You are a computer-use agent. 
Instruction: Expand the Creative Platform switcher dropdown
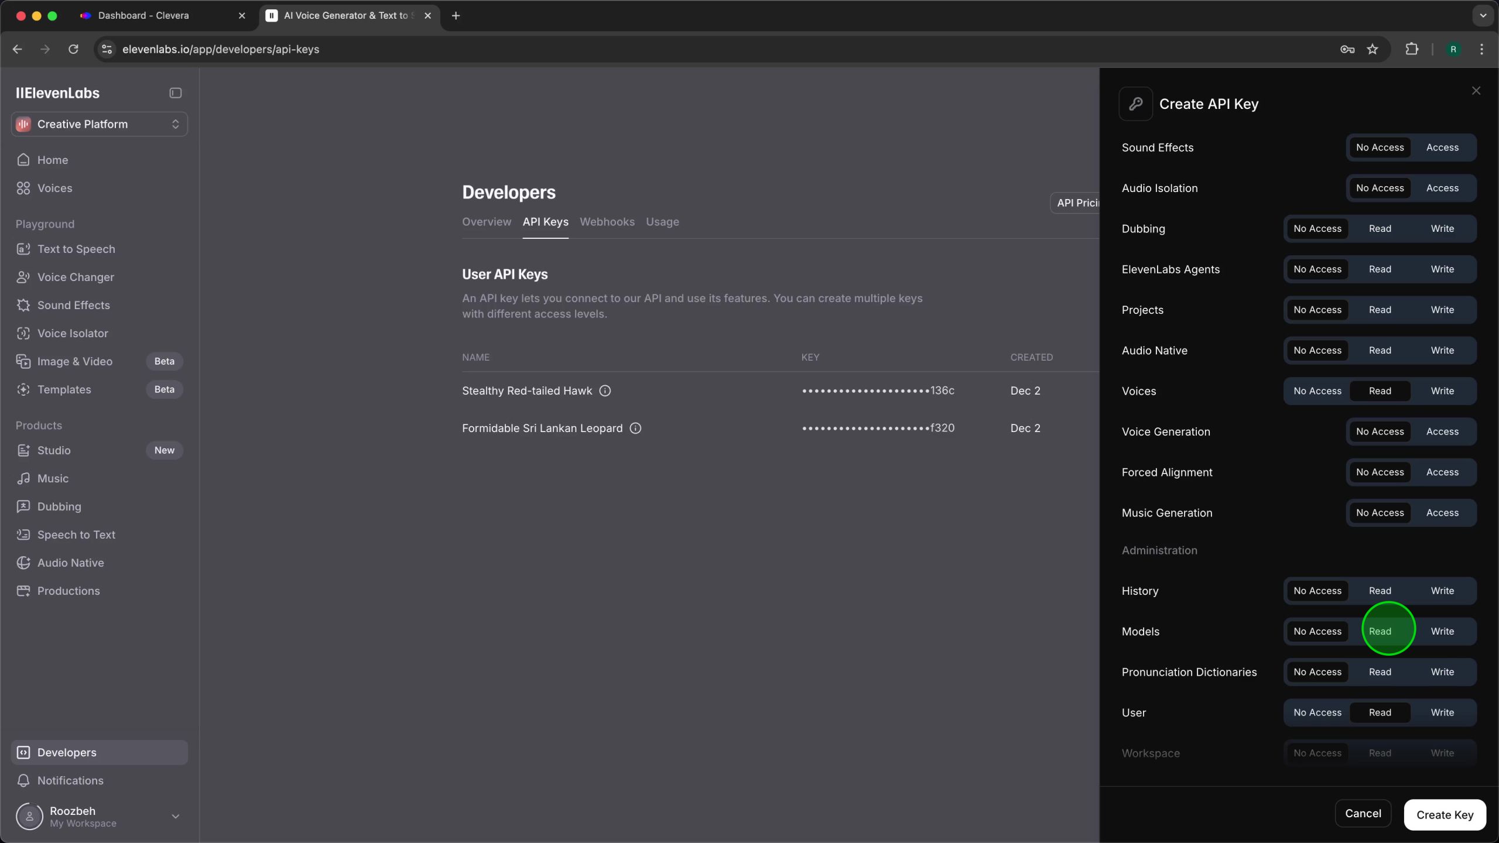175,124
